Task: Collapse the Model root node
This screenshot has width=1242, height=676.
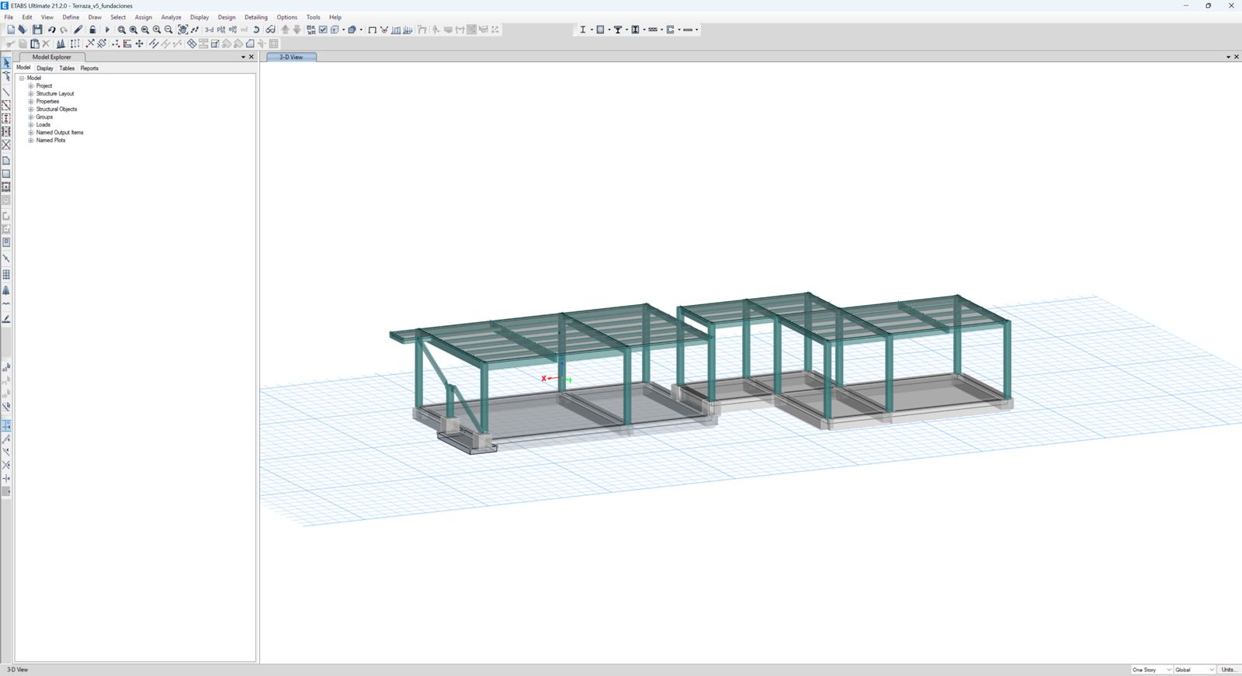Action: click(x=22, y=78)
